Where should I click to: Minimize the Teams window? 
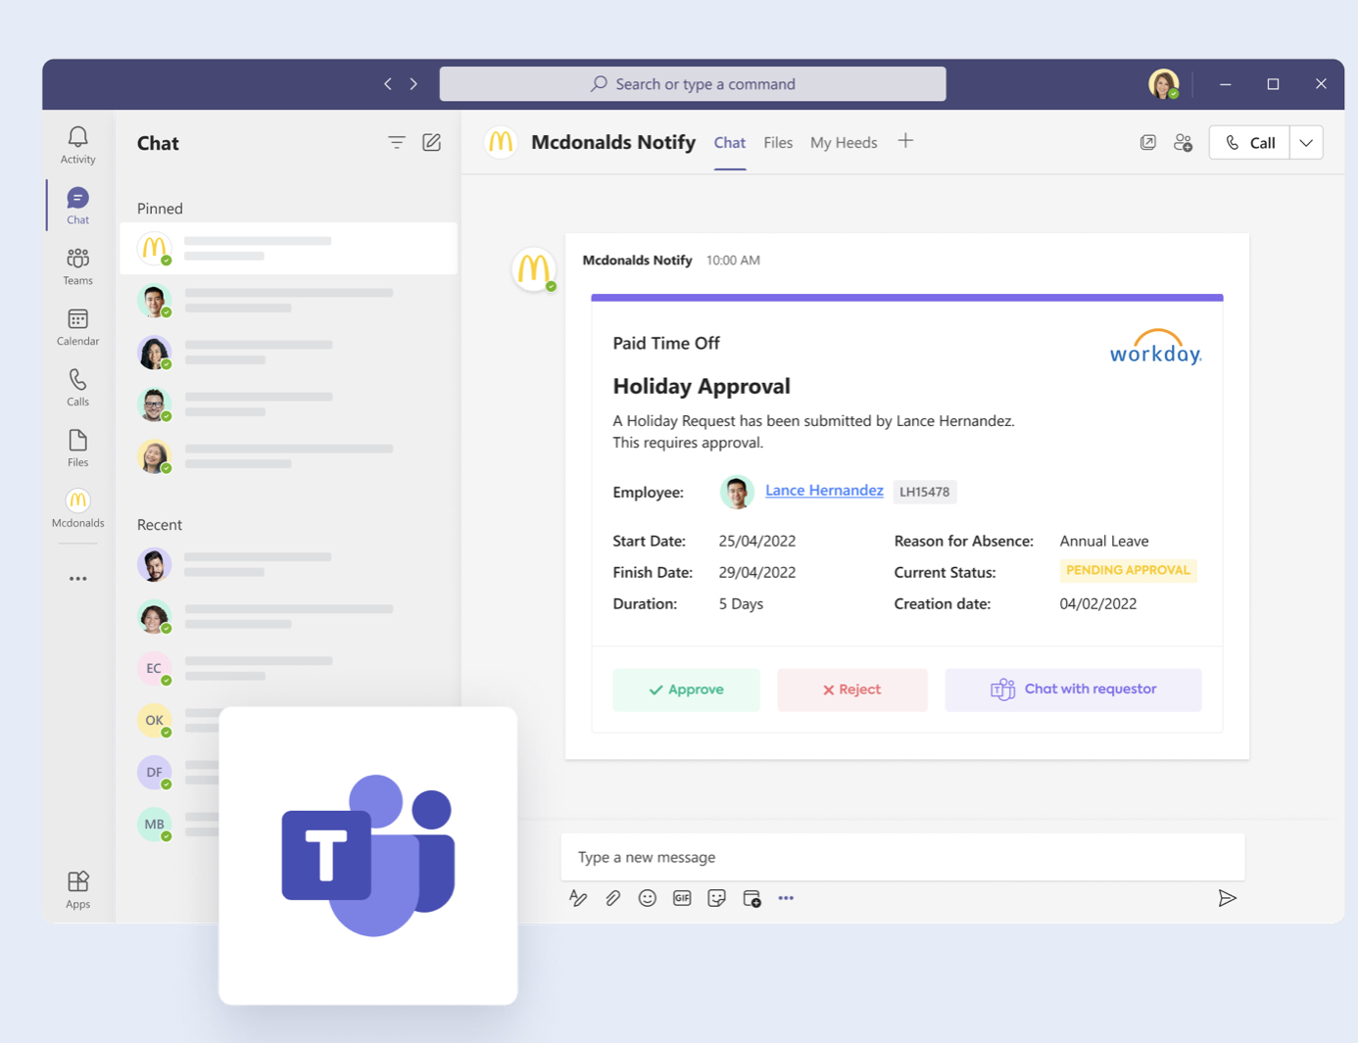tap(1225, 84)
